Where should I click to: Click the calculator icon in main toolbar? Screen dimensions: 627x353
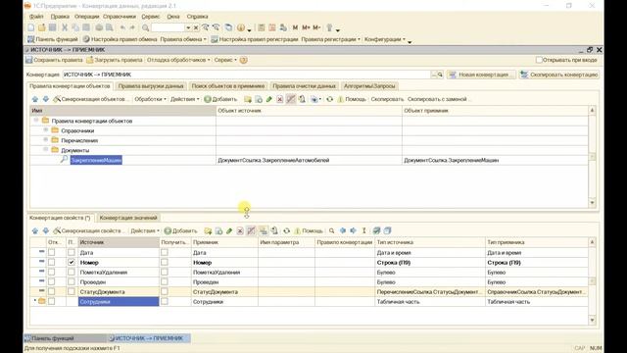click(x=262, y=27)
